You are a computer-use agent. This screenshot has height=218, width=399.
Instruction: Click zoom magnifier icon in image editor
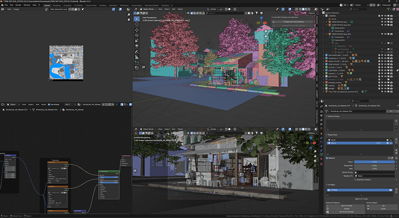(129, 15)
